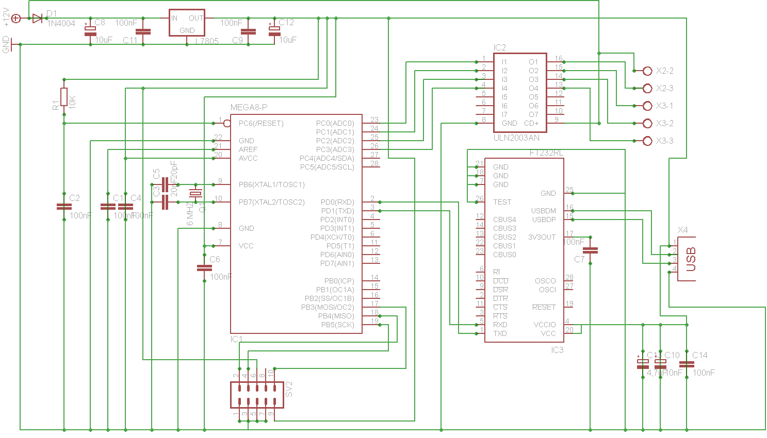Click the PC0(ADC0) pin label
Viewport: 767px width, 438px height.
point(335,123)
